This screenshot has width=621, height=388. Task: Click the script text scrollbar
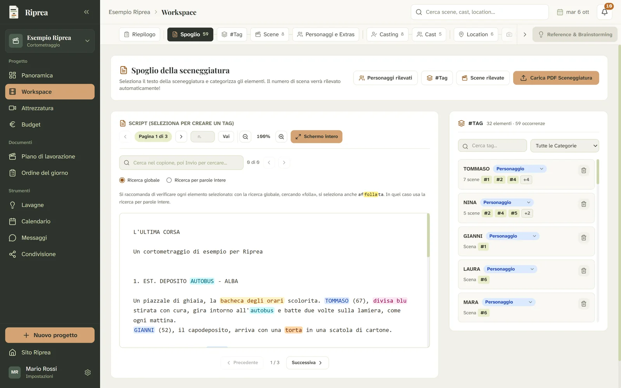pyautogui.click(x=428, y=236)
